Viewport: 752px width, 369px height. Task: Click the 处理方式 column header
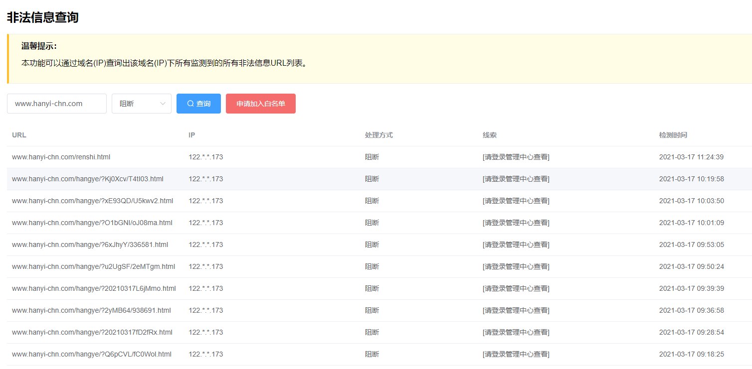pyautogui.click(x=378, y=135)
